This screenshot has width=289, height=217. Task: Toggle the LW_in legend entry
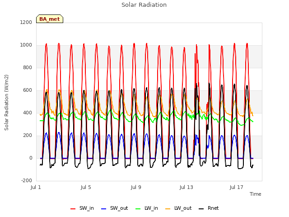(x=147, y=208)
